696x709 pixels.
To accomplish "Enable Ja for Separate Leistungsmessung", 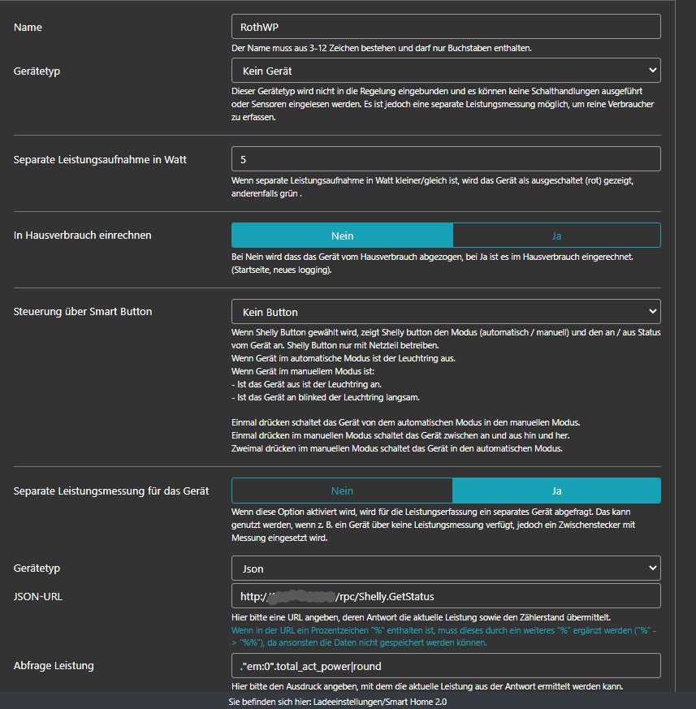I will pyautogui.click(x=556, y=491).
